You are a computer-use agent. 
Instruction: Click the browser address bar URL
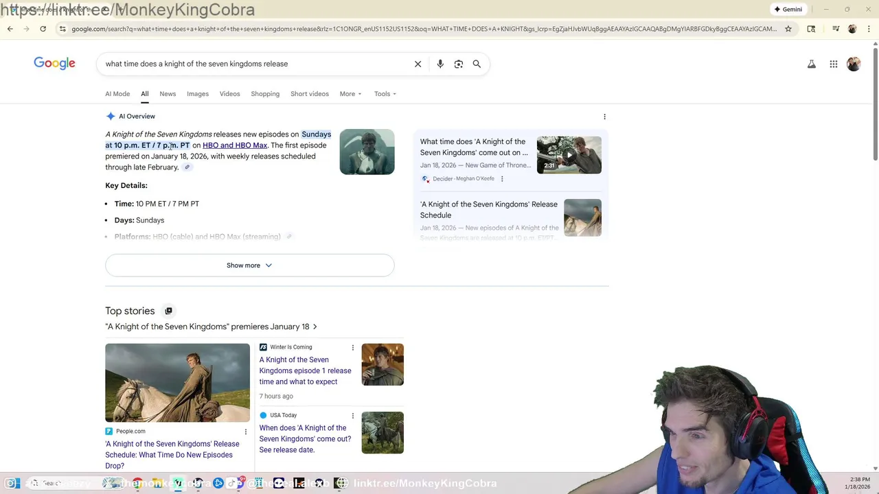[x=424, y=29]
